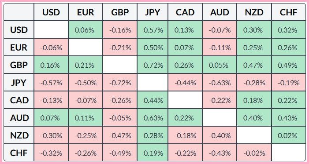Viewport: 309px width, 164px height.
Task: Select the CHF/USD -0.32% cell
Action: point(51,153)
